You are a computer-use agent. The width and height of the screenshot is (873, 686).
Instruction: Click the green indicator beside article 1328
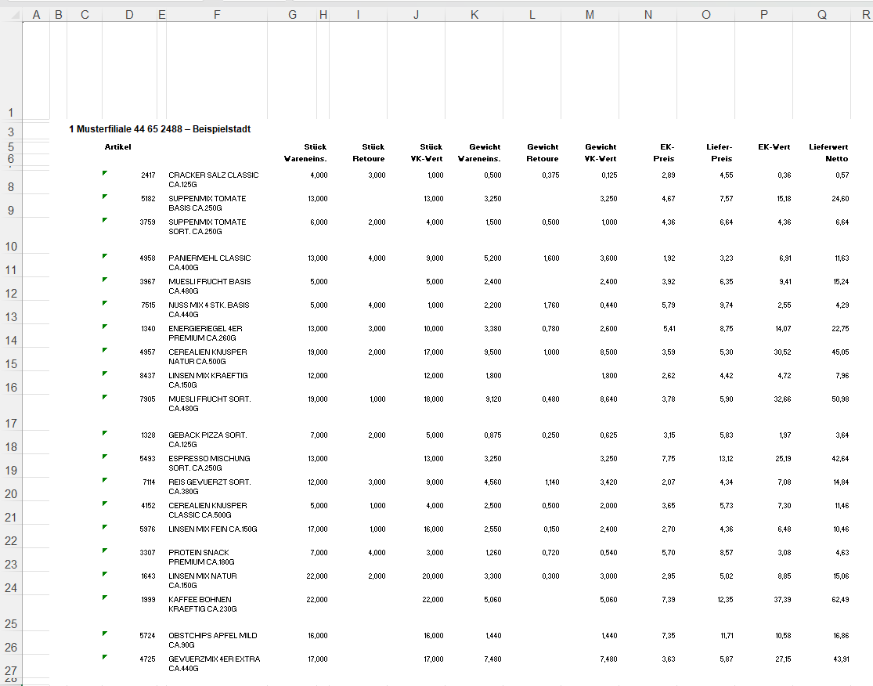point(105,432)
